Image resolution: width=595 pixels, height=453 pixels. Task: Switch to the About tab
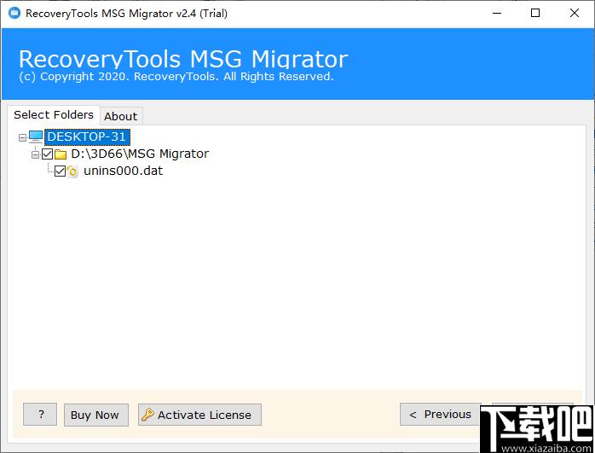coord(120,116)
